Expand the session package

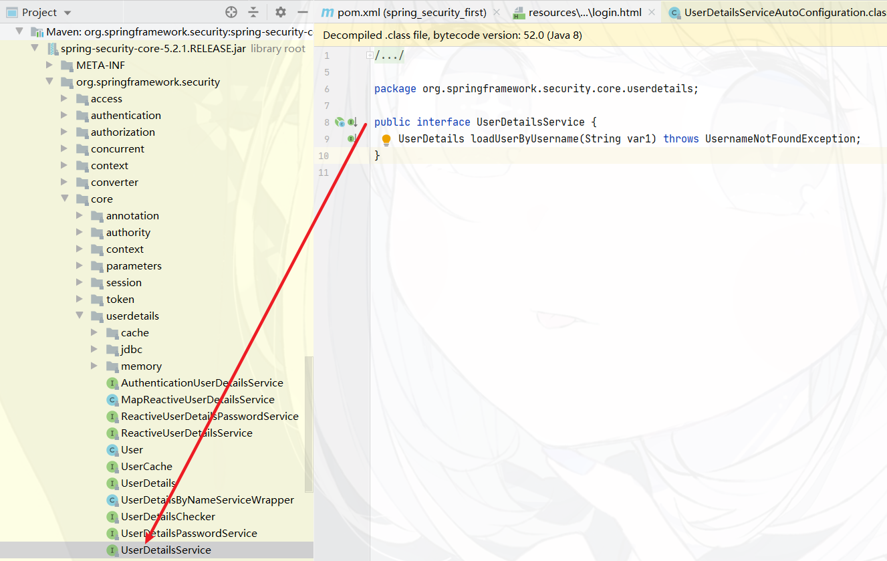click(80, 282)
